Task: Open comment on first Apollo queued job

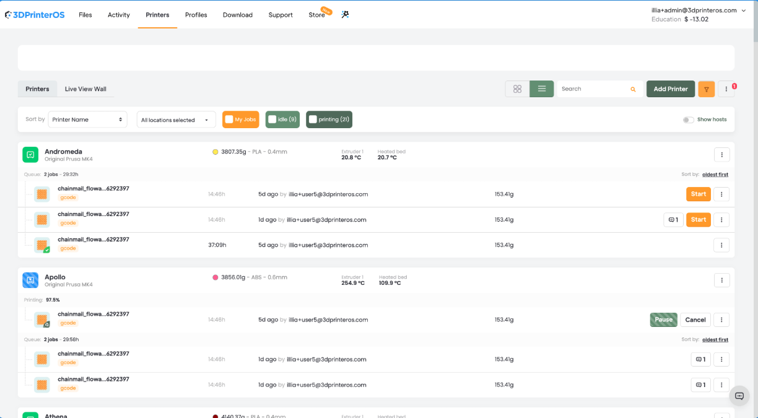Action: (700, 359)
